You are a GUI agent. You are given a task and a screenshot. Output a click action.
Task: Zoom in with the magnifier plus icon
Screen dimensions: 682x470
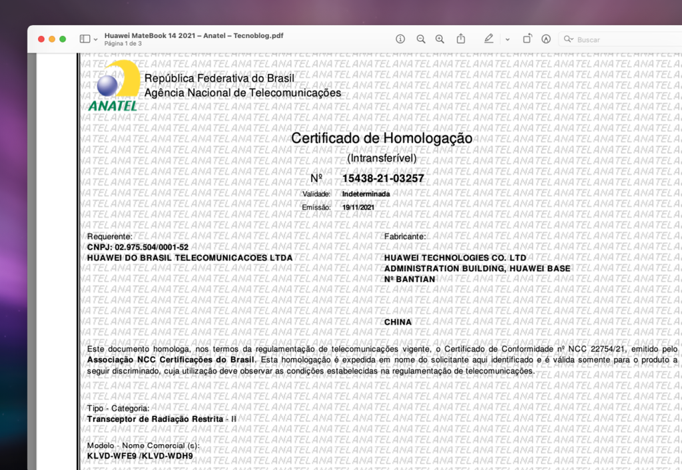pos(440,39)
